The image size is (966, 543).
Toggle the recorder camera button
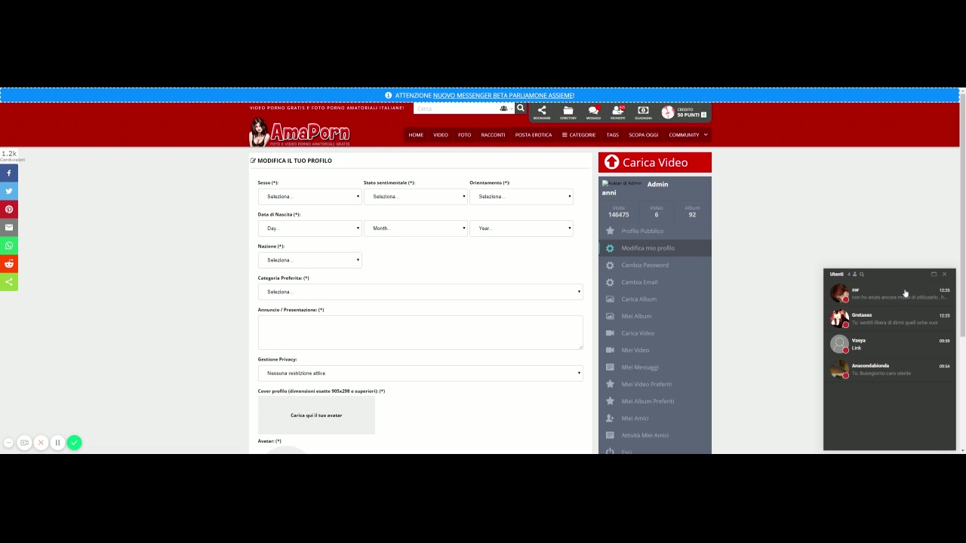pos(24,443)
